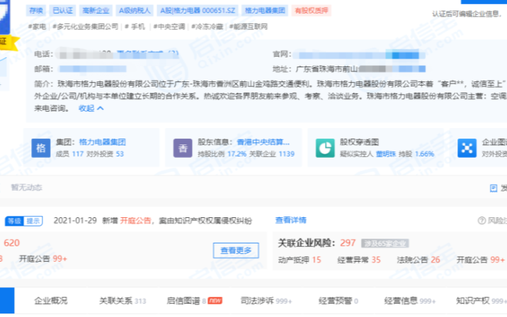Click the blue enterprise graph icon
Image resolution: width=507 pixels, height=317 pixels.
pyautogui.click(x=467, y=148)
